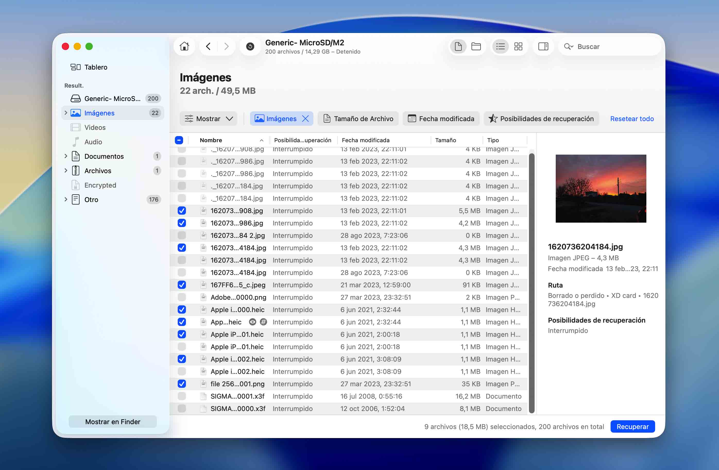
Task: Select checked 162073...4184.jpg row
Action: (348, 248)
